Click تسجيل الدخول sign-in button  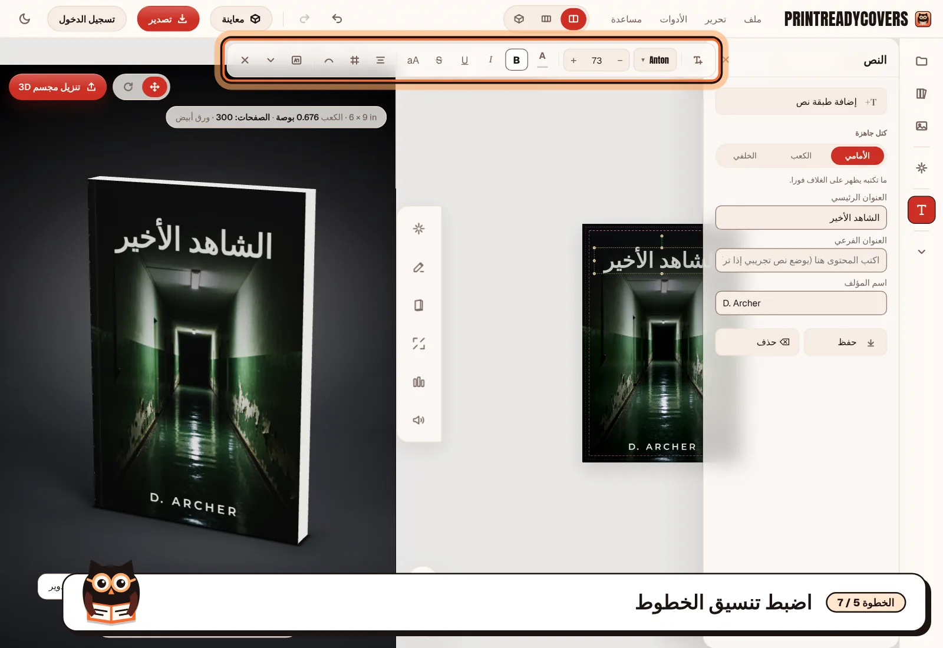tap(87, 19)
